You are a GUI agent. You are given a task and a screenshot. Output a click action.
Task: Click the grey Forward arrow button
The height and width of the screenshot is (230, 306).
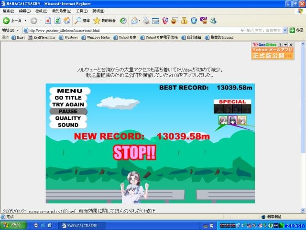tap(34, 21)
